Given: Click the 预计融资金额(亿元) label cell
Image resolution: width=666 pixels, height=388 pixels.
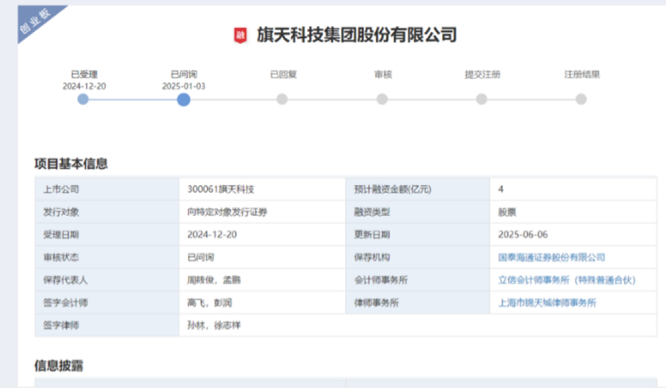Looking at the screenshot, I should [418, 189].
